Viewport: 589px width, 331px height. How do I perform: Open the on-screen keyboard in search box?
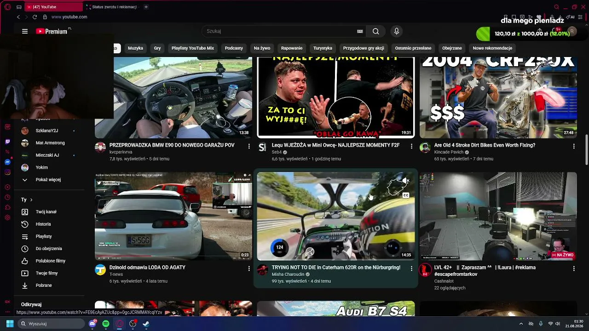pyautogui.click(x=360, y=31)
